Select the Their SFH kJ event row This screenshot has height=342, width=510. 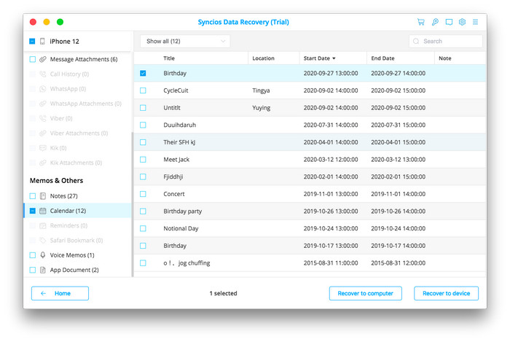(x=310, y=142)
